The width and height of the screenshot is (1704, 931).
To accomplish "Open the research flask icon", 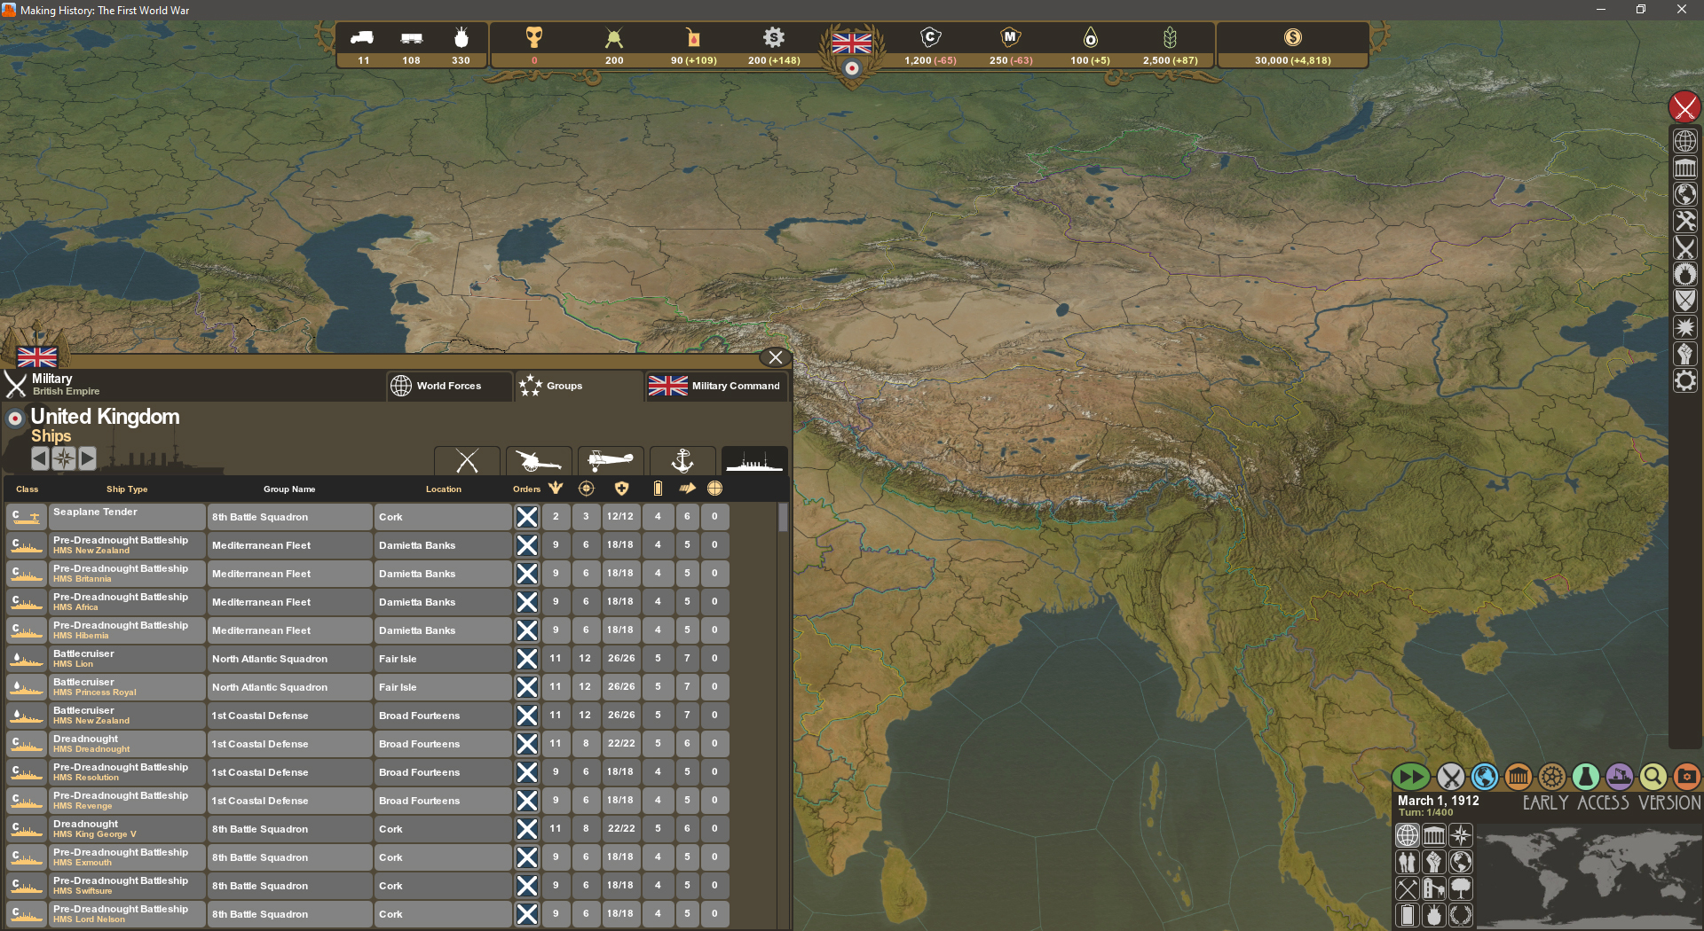I will coord(1585,778).
